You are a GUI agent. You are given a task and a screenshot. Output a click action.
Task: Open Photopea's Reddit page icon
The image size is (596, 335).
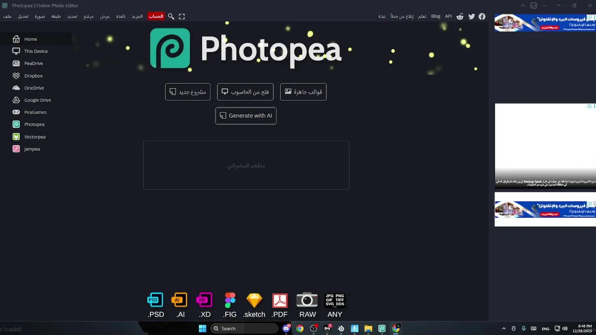point(460,16)
